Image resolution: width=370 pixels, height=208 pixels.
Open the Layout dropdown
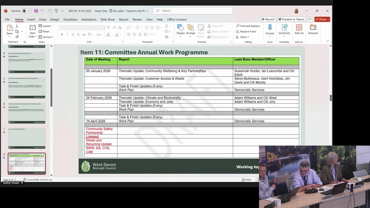(x=46, y=26)
